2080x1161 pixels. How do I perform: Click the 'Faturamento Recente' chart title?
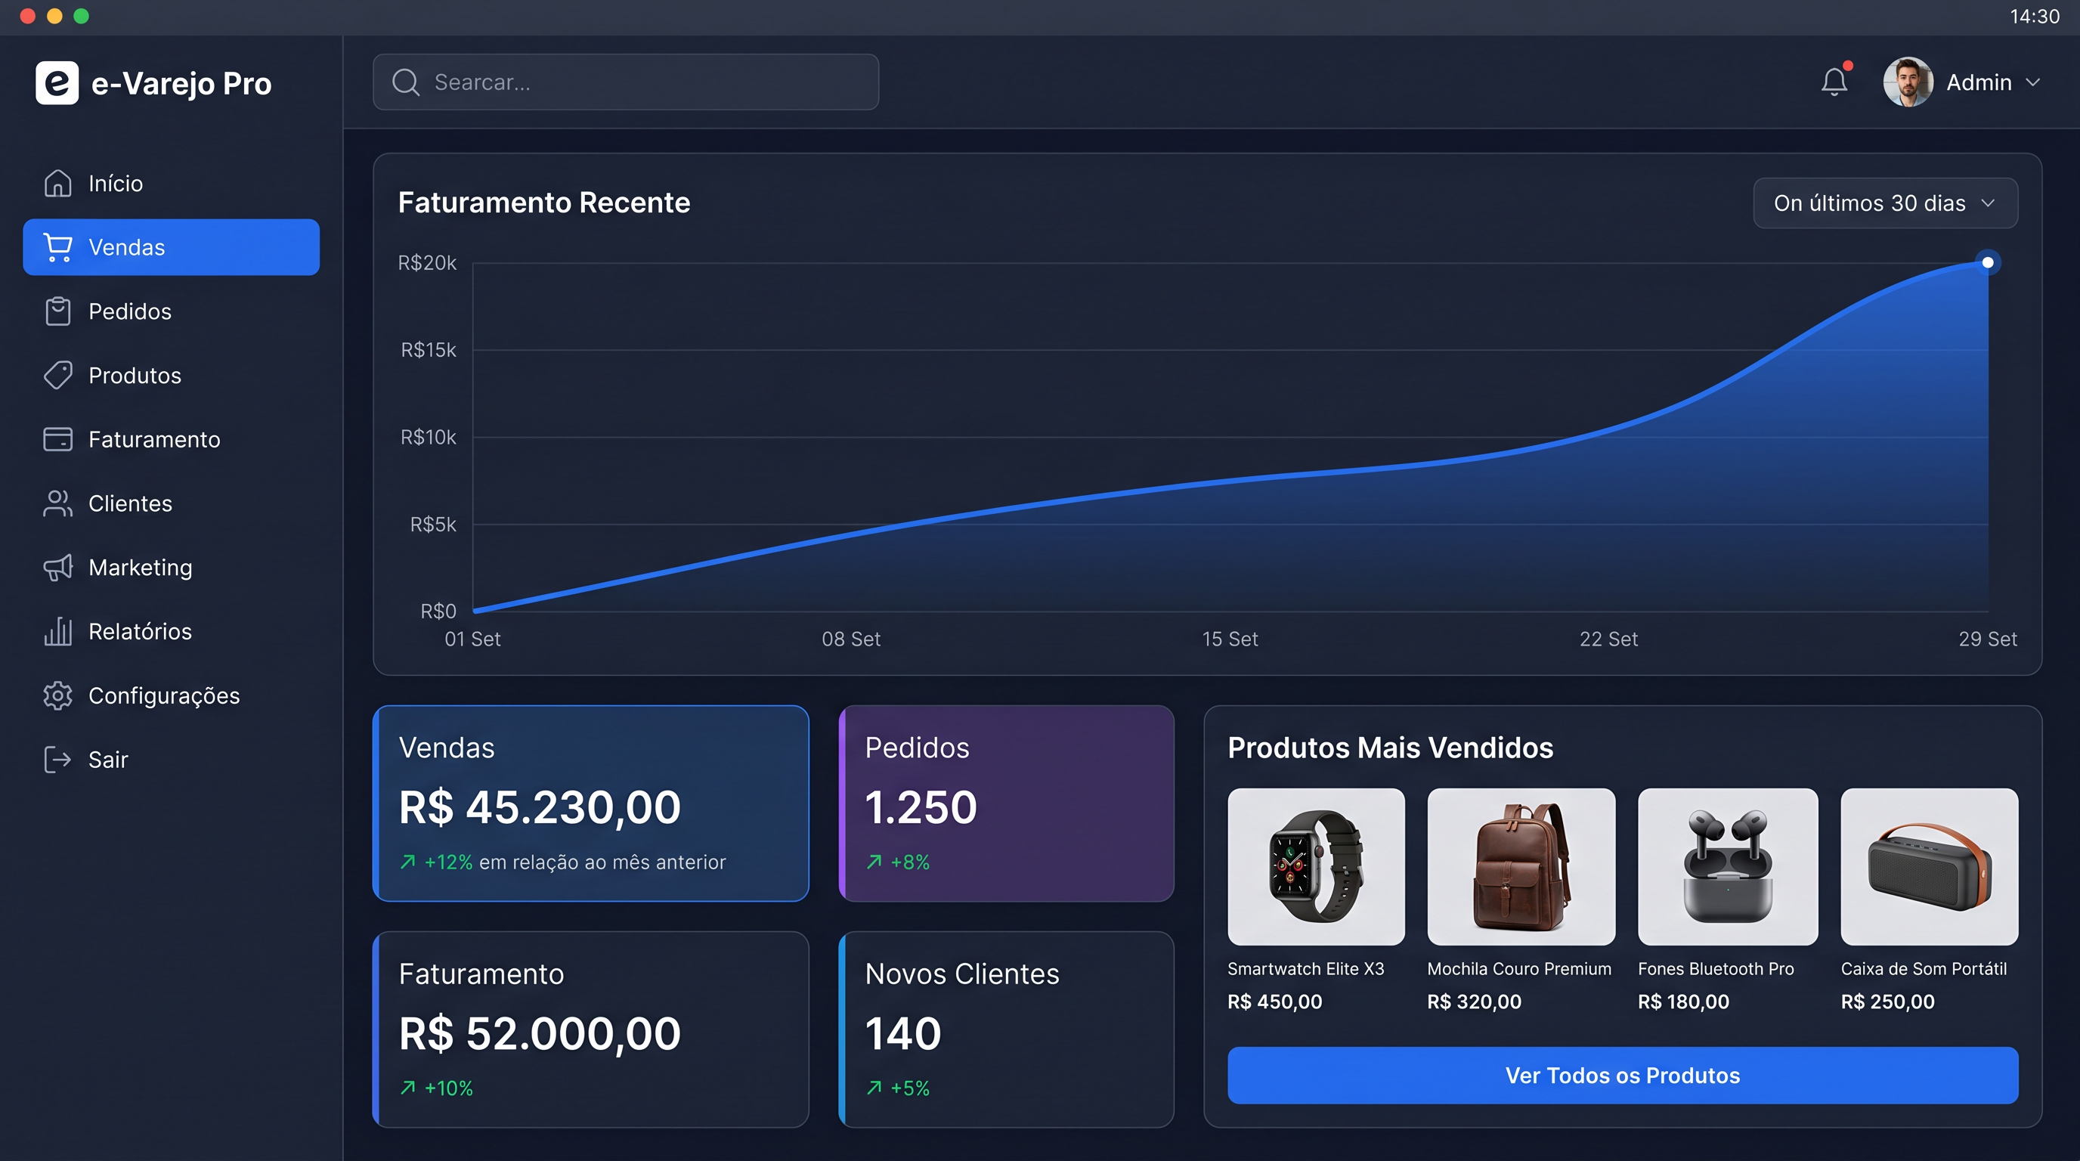pos(544,202)
